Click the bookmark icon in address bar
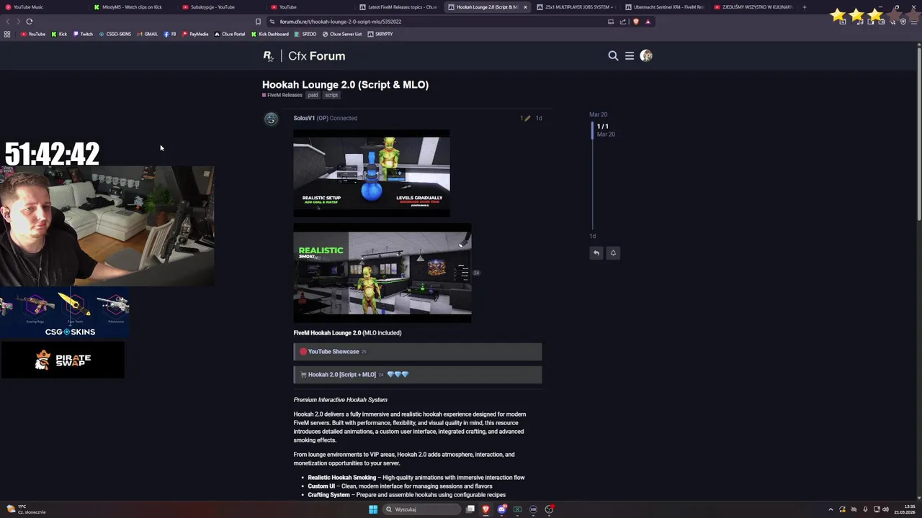The height and width of the screenshot is (518, 922). 258,22
